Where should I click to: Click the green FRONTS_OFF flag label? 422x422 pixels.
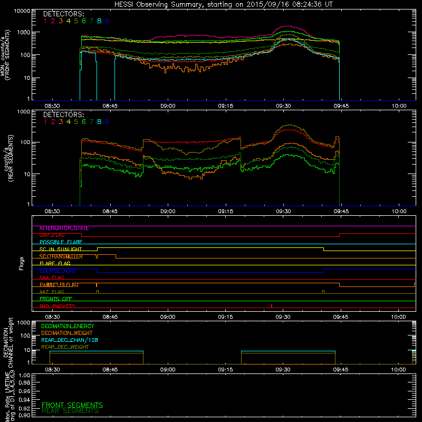tap(56, 299)
